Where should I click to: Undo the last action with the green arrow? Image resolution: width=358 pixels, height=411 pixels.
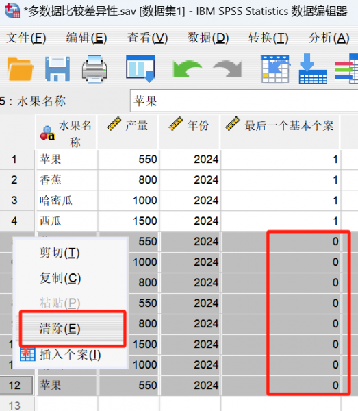(x=187, y=68)
